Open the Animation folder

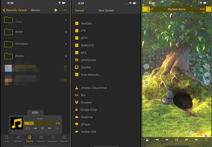36,44
